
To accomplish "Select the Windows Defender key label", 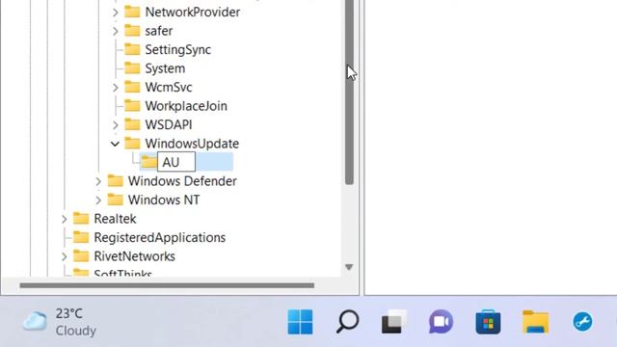I will pos(182,181).
